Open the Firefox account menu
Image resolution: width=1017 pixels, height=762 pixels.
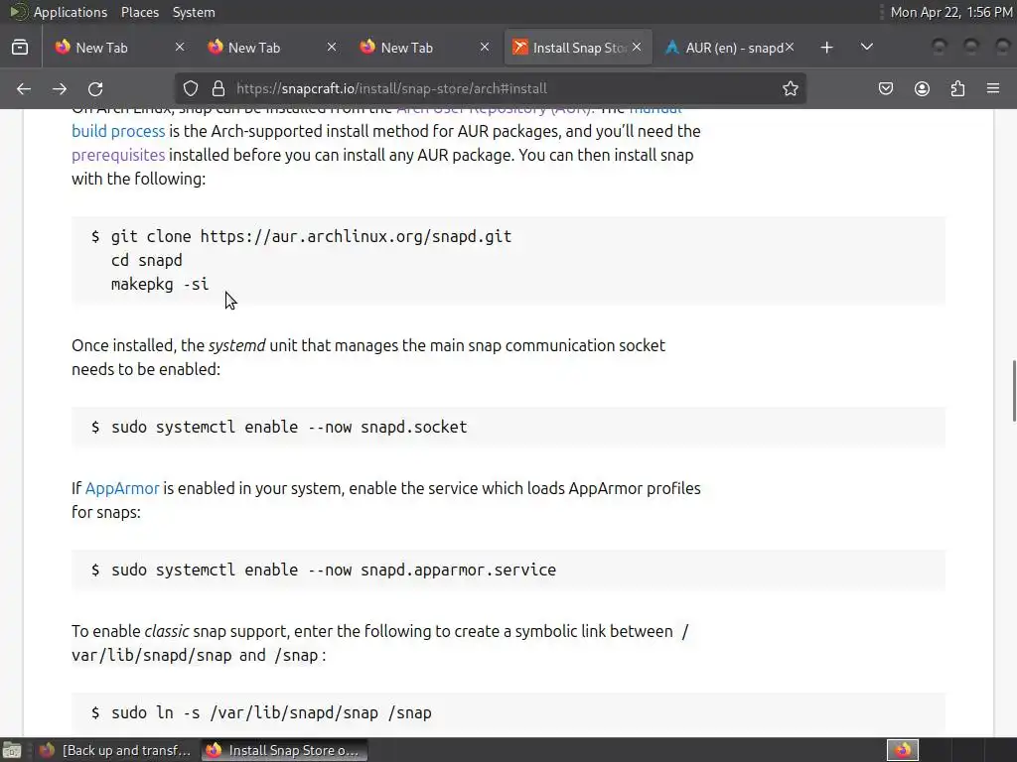point(922,88)
